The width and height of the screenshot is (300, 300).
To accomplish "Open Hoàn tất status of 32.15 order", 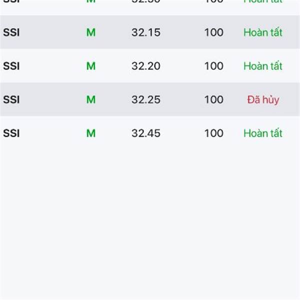I will click(x=263, y=32).
